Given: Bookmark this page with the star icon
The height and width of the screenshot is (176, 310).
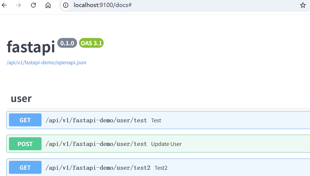Looking at the screenshot, I should 303,5.
